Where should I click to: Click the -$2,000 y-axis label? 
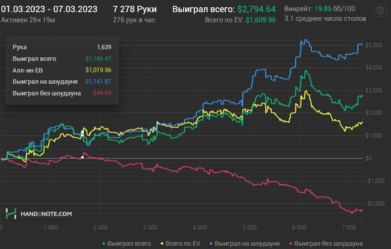click(x=375, y=204)
